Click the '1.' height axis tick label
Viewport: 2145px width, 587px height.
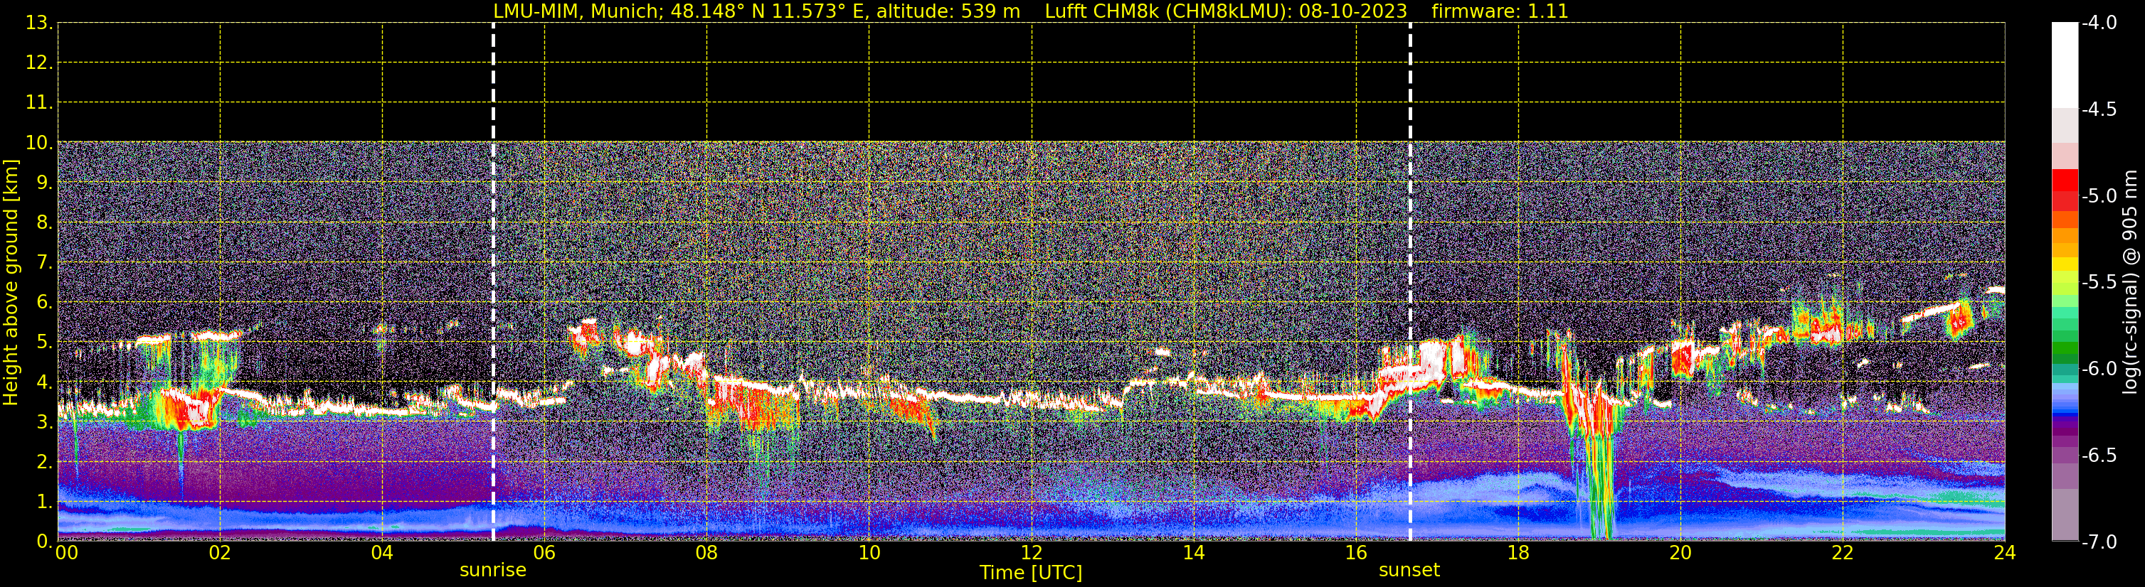tap(44, 502)
